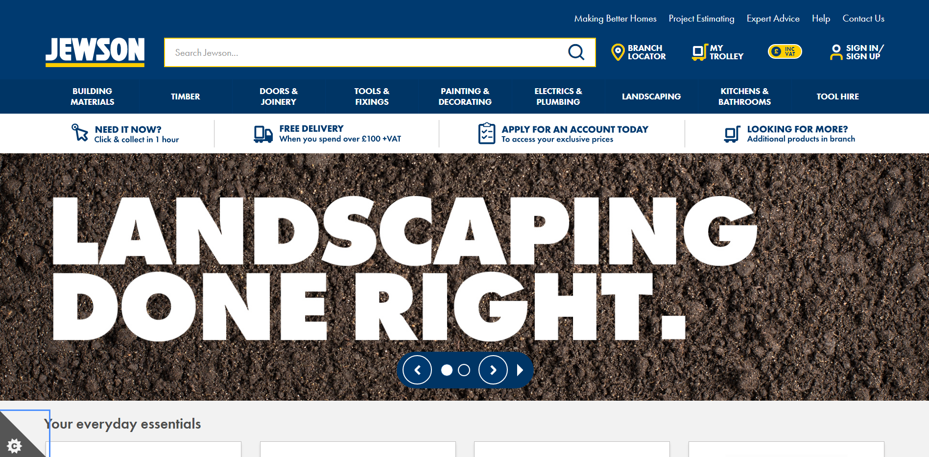Play the carousel slideshow
This screenshot has width=929, height=457.
(x=520, y=370)
